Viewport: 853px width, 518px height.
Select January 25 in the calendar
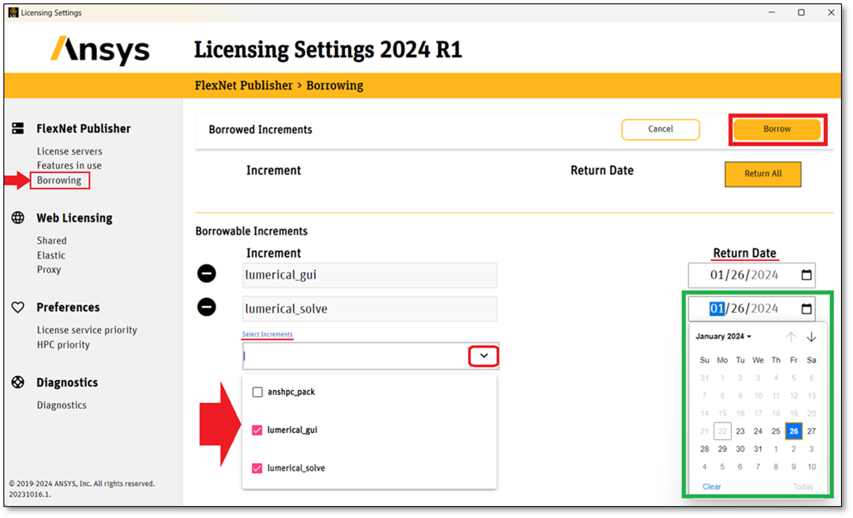[x=776, y=431]
